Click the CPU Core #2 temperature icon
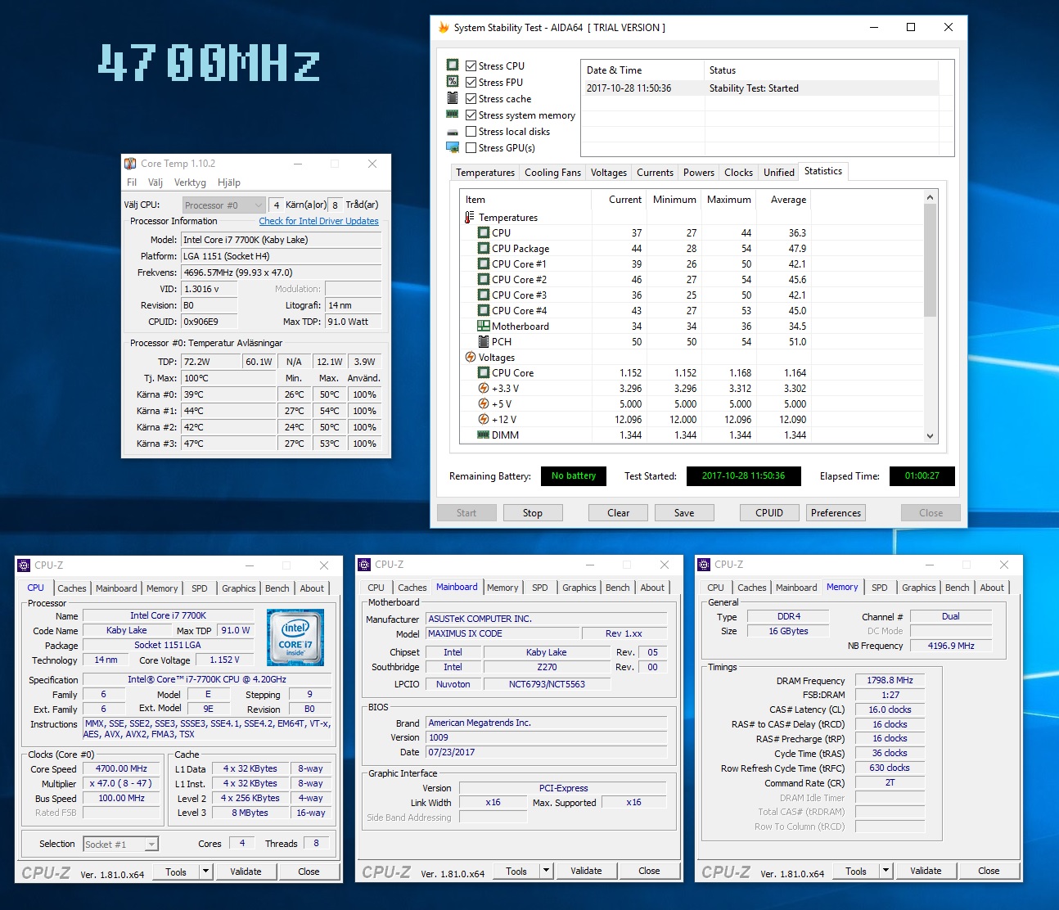 pos(484,280)
